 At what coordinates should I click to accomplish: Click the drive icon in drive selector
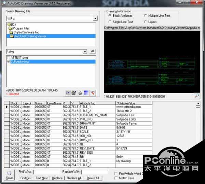tap(10, 18)
